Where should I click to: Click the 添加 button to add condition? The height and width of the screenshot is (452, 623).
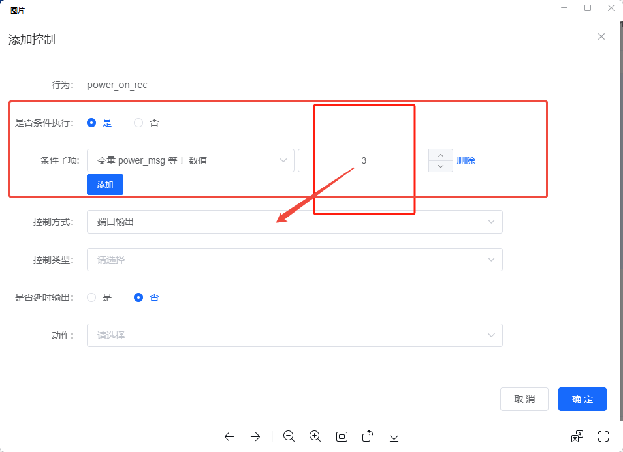104,185
